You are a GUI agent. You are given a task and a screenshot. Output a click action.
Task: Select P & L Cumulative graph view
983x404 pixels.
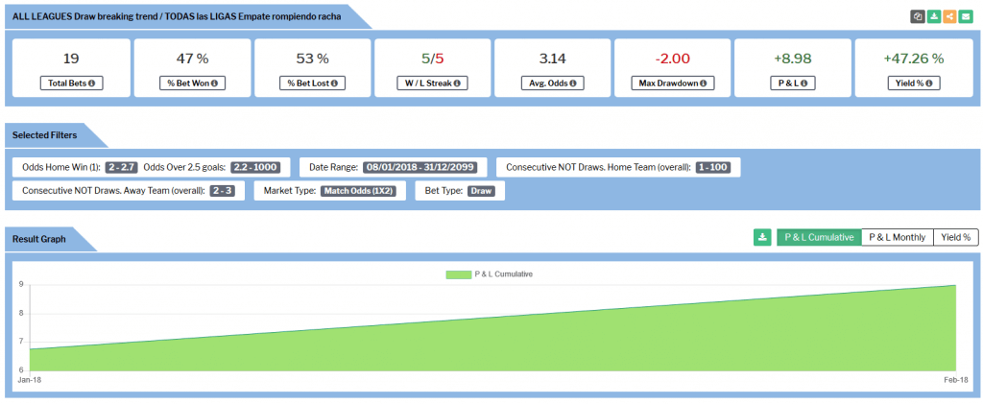pos(819,237)
